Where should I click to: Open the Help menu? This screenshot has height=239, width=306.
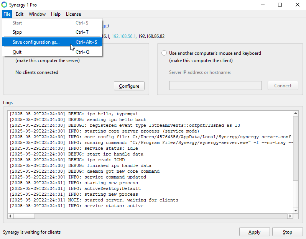56,14
